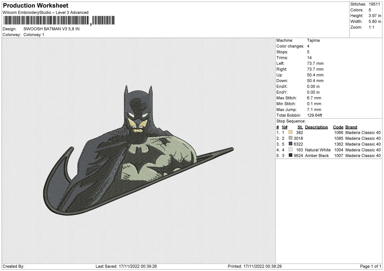This screenshot has width=384, height=271.
Task: Click the Zoom value 1:1
Action: coord(371,27)
